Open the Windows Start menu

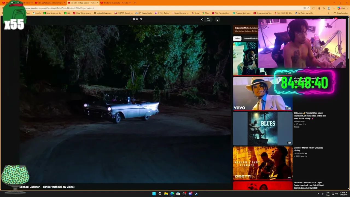pos(154,194)
